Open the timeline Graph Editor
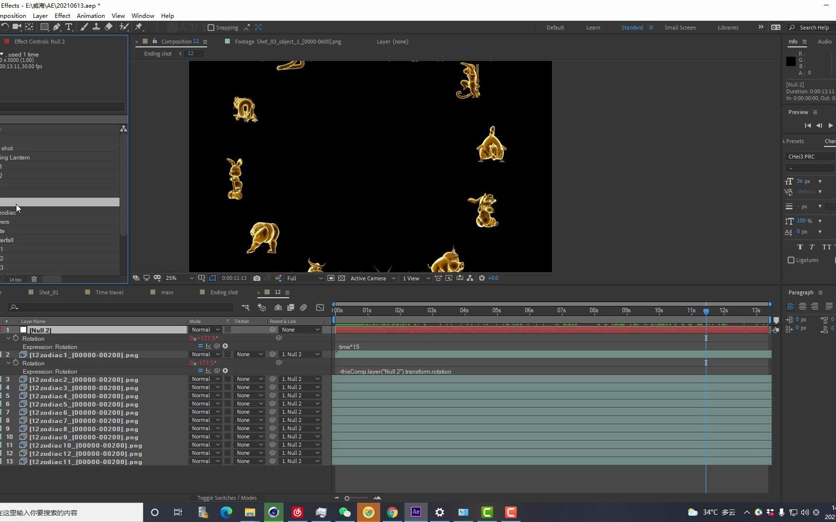This screenshot has width=836, height=522. (x=320, y=307)
